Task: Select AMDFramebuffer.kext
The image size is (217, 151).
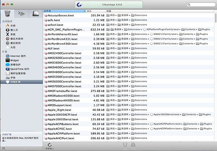Action: point(63,91)
